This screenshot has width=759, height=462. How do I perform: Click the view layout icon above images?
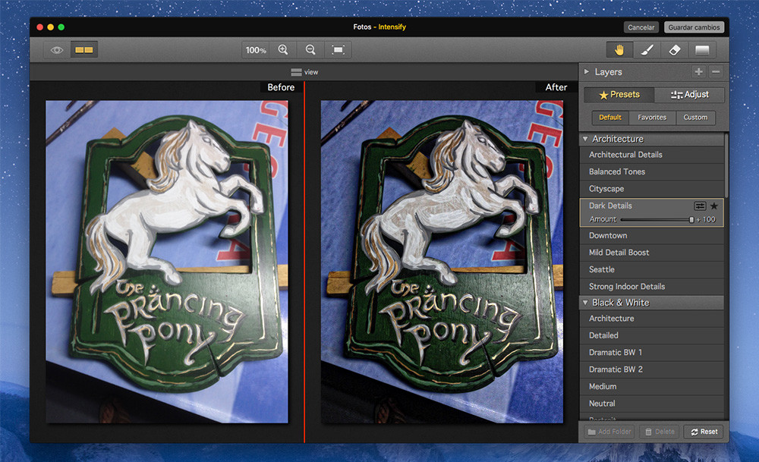click(x=296, y=72)
